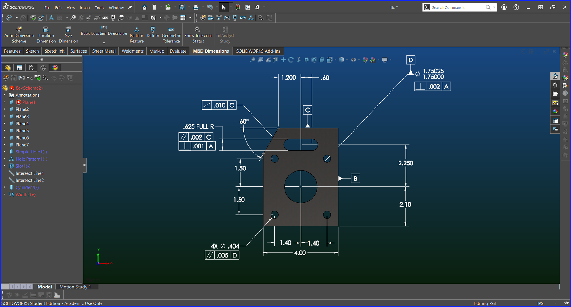Select Cylinder2(-) in feature tree
This screenshot has height=307, width=571.
point(27,187)
